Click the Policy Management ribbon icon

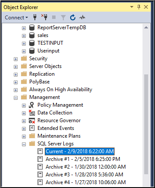[32, 105]
